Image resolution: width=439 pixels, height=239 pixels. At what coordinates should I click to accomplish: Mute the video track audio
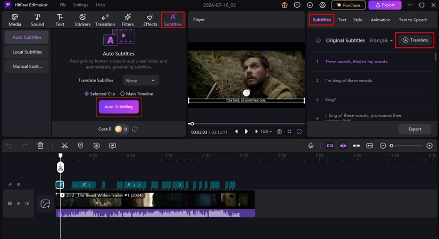click(27, 203)
